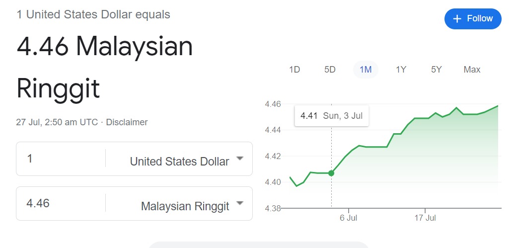Select the 1D time range tab
517x248 pixels.
(x=295, y=70)
